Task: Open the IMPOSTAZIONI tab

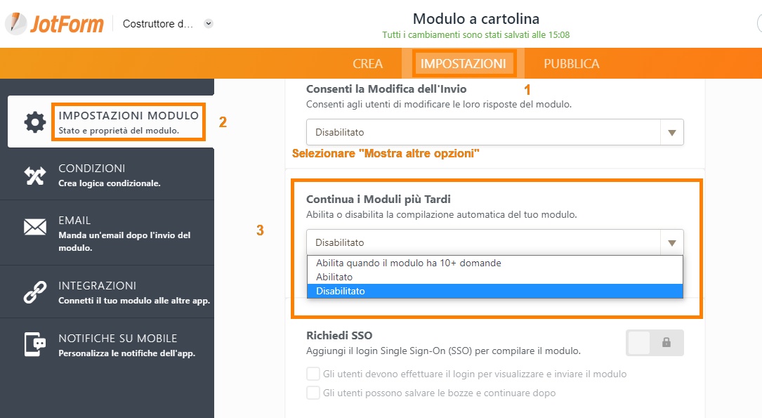Action: pyautogui.click(x=463, y=64)
